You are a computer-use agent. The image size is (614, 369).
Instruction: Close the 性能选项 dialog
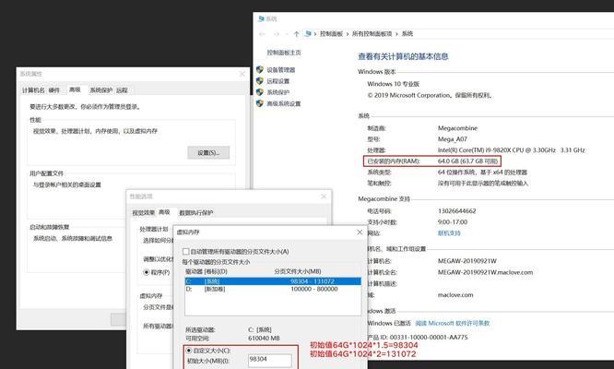(x=324, y=196)
